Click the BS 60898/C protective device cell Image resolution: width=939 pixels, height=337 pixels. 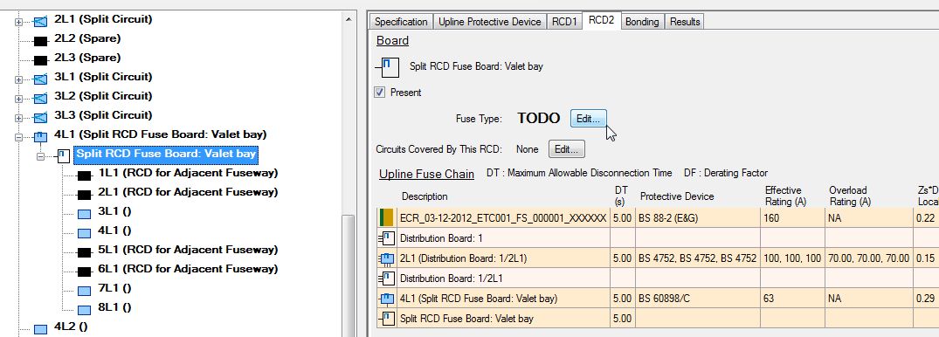[x=698, y=299]
